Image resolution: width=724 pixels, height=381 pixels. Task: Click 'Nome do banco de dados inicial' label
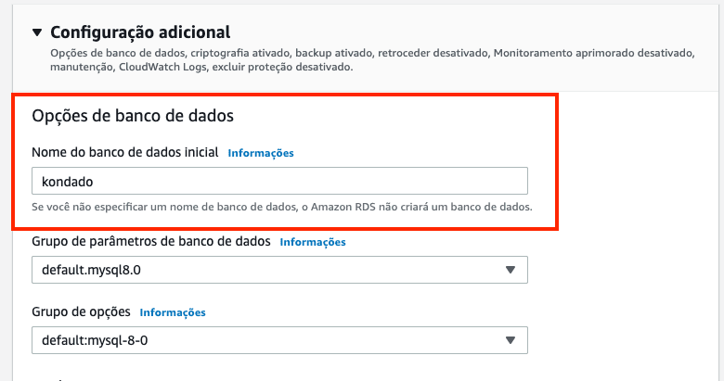tap(125, 152)
